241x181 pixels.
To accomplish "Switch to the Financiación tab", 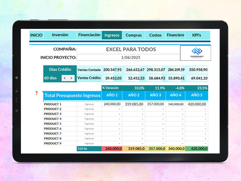I will pyautogui.click(x=89, y=35).
